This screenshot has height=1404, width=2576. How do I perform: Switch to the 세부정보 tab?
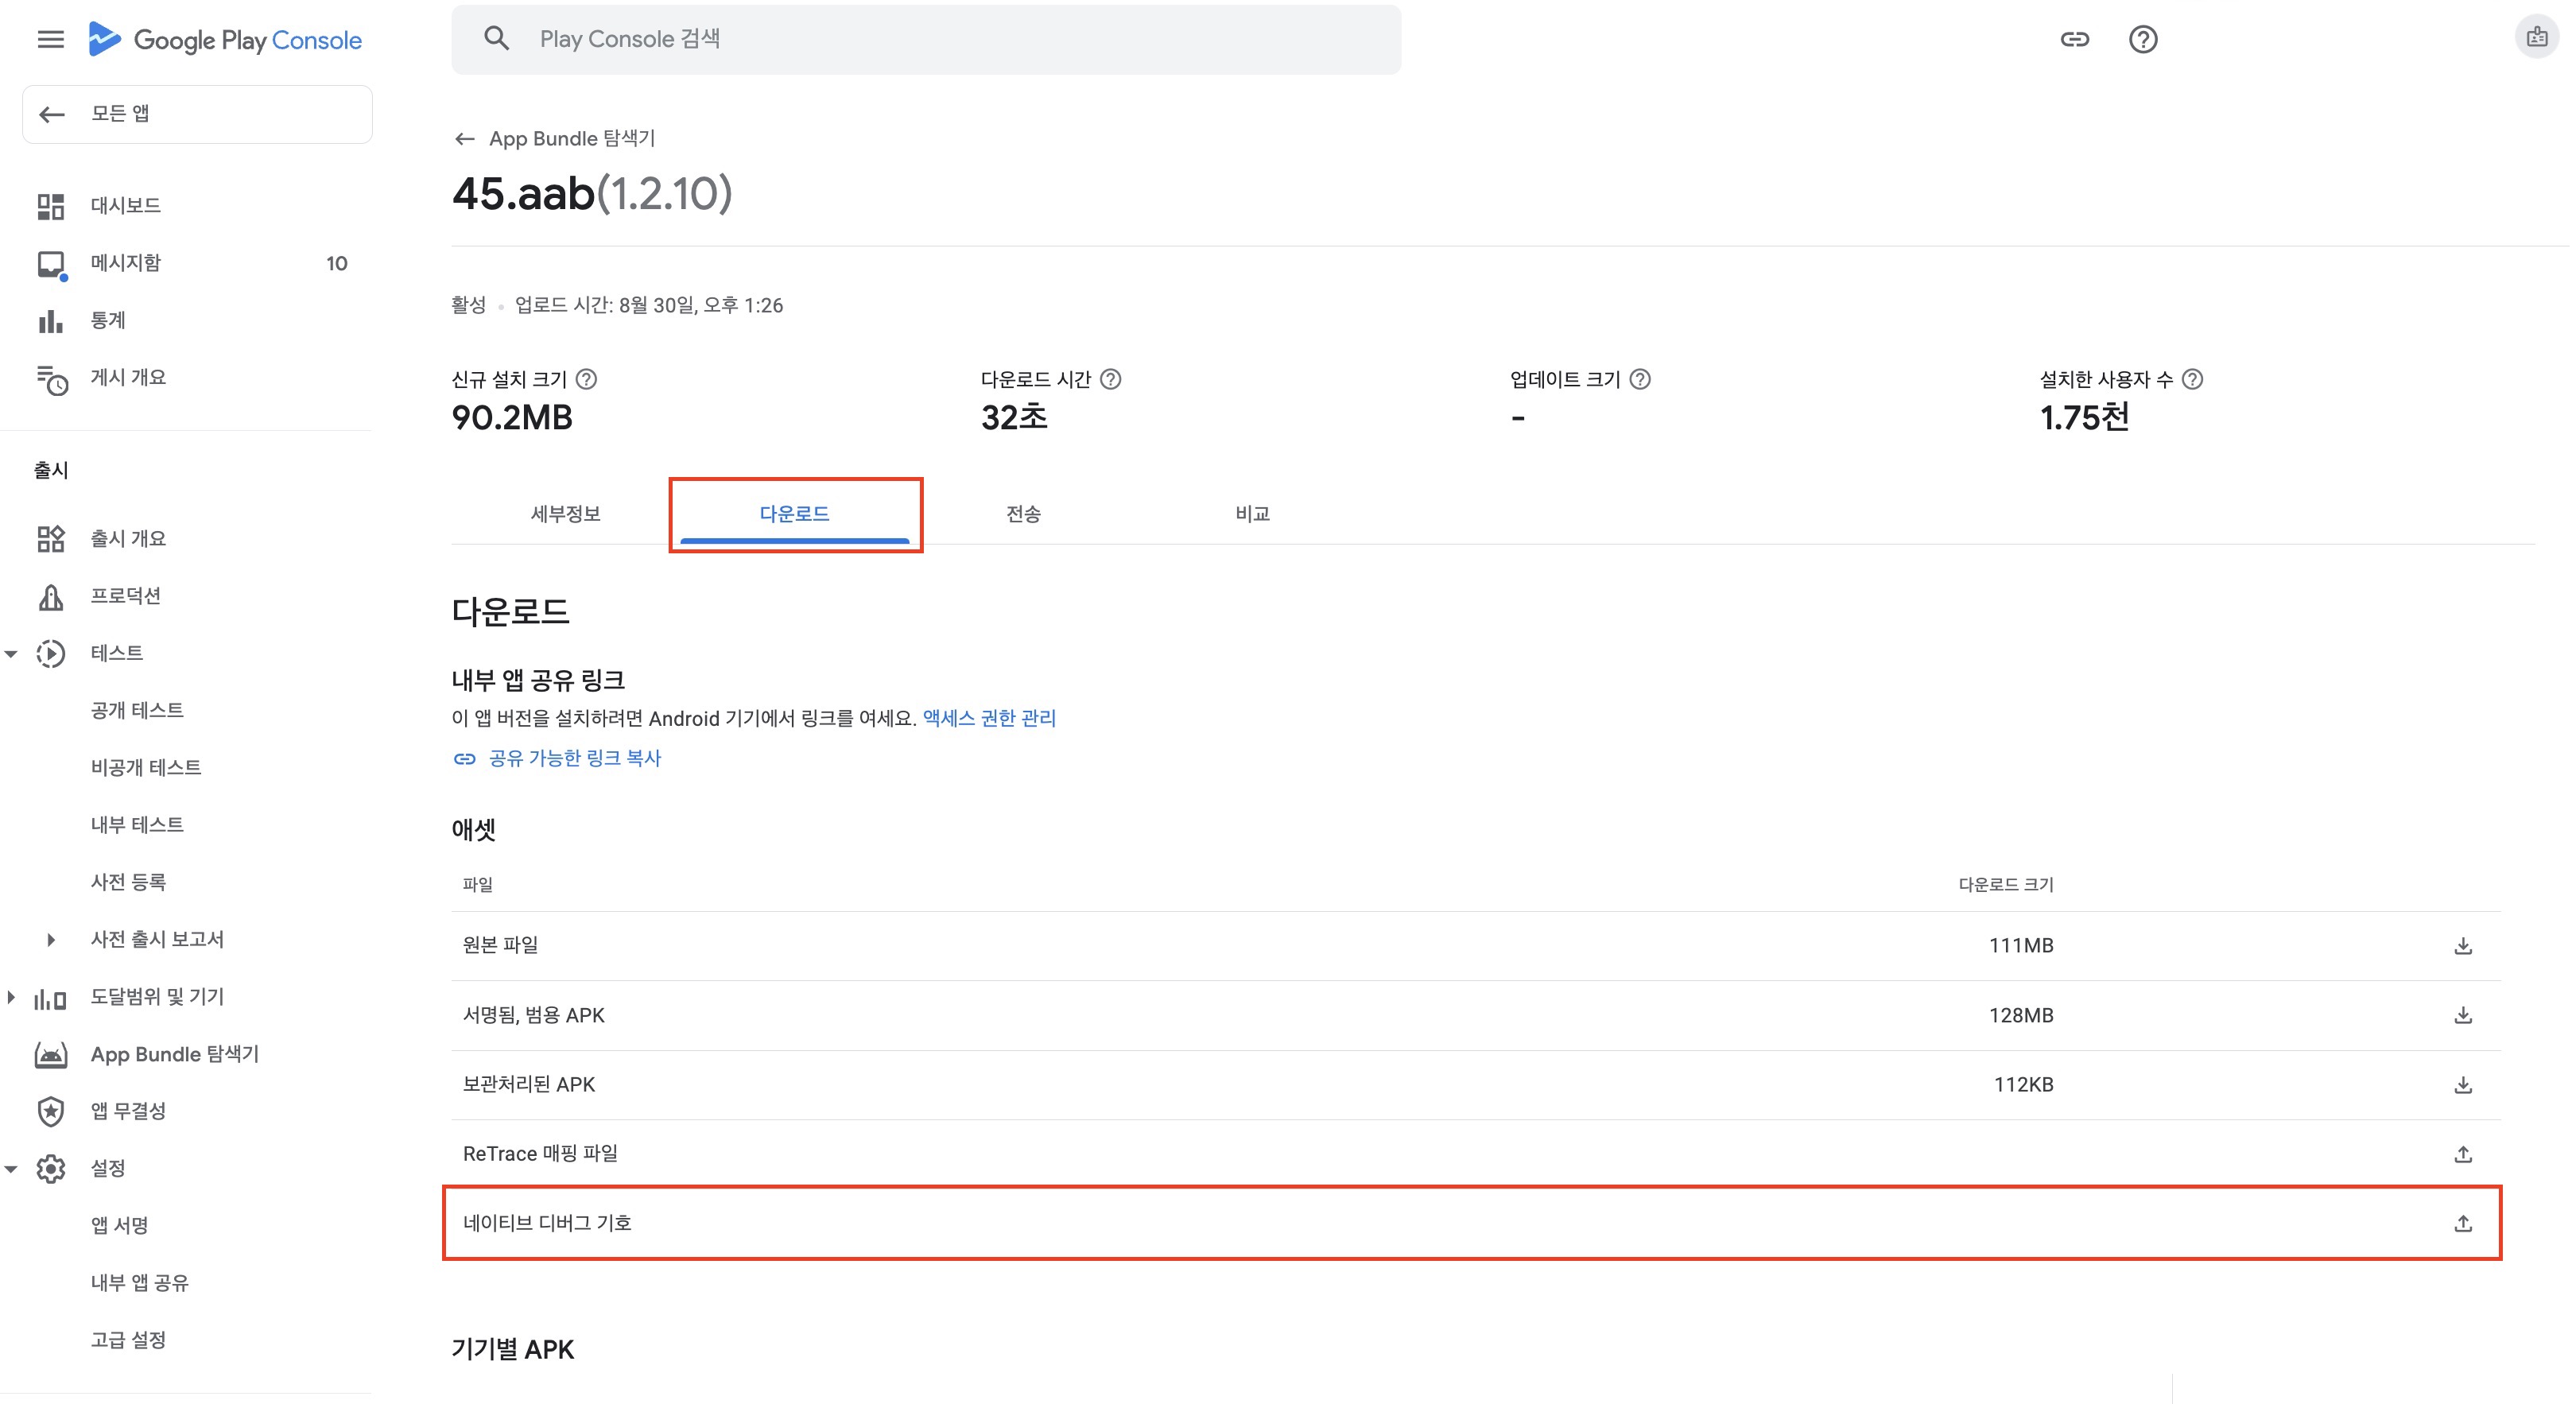pyautogui.click(x=565, y=514)
